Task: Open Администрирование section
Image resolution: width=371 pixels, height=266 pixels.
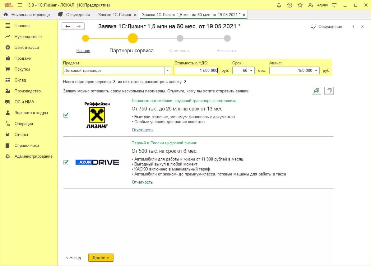Action: tap(33, 156)
